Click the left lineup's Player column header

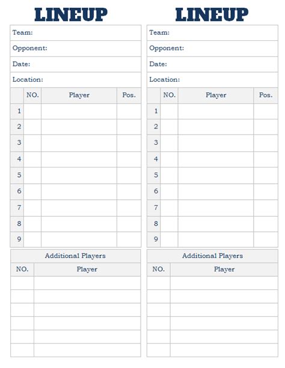pos(79,95)
